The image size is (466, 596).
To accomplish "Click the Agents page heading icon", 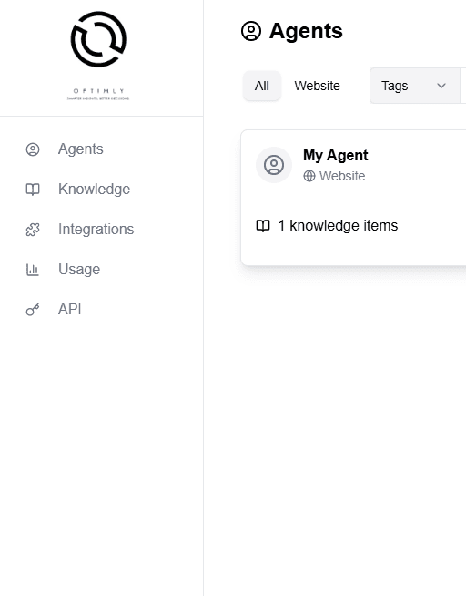I will pos(251,31).
